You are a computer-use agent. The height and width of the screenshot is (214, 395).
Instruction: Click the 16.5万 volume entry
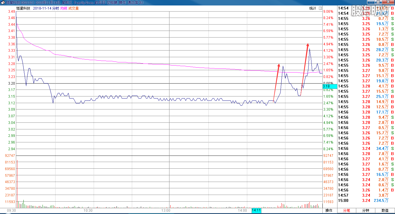[382, 174]
